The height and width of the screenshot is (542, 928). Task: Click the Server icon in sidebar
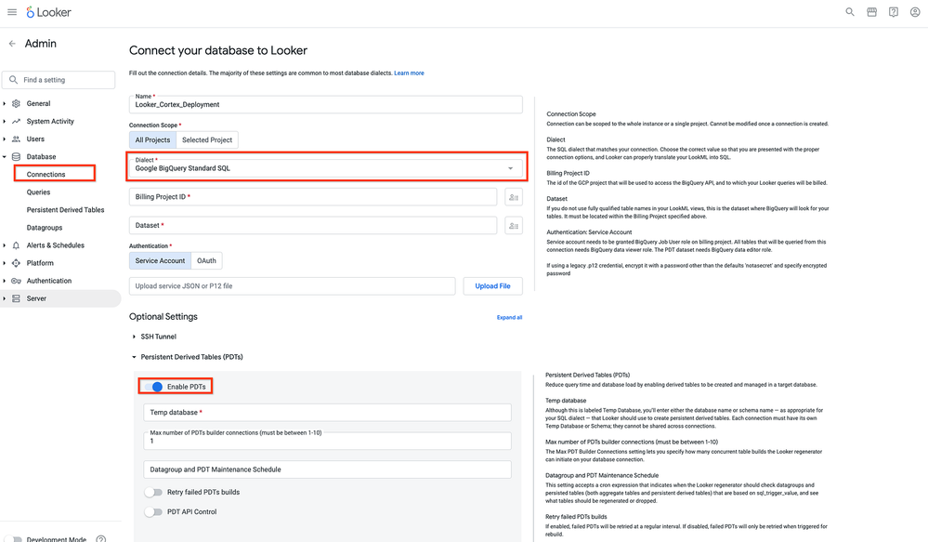(x=16, y=298)
